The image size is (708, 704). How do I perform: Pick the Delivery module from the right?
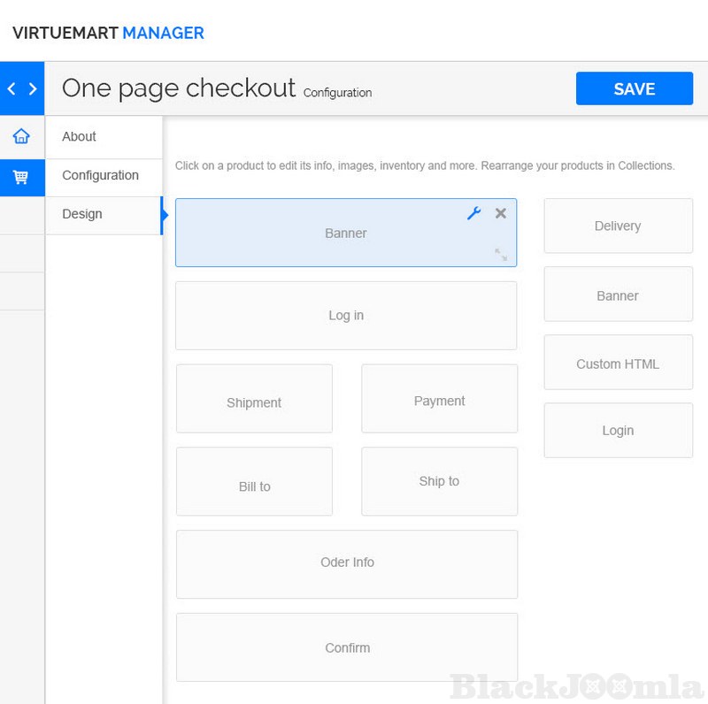[618, 226]
